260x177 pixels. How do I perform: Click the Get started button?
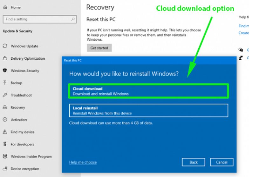99,48
